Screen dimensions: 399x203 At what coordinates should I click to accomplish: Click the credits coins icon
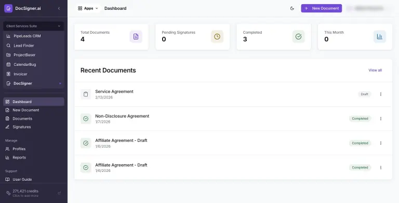click(x=8, y=193)
